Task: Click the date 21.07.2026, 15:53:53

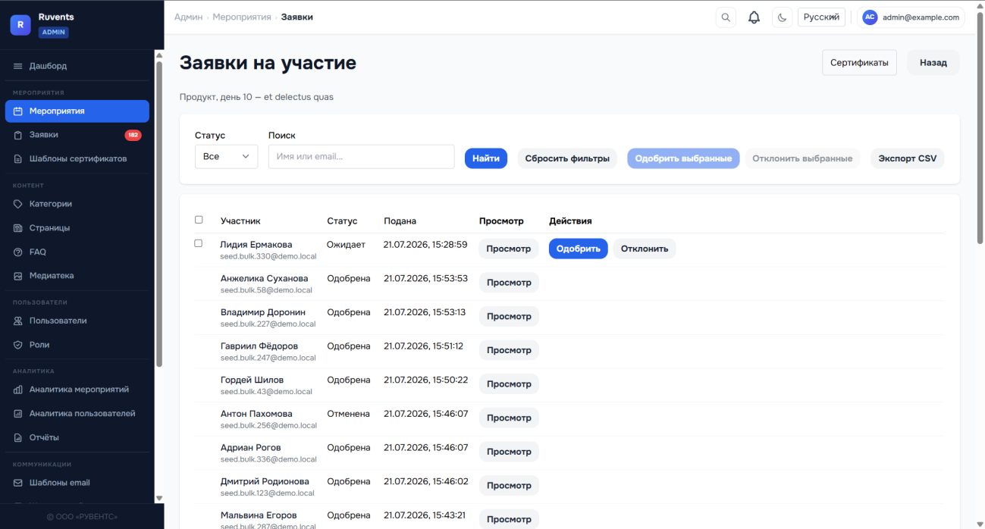Action: (x=425, y=278)
